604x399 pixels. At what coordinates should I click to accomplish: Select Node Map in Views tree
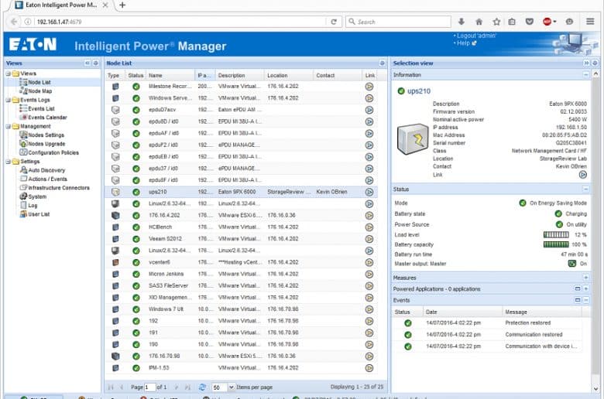click(39, 91)
